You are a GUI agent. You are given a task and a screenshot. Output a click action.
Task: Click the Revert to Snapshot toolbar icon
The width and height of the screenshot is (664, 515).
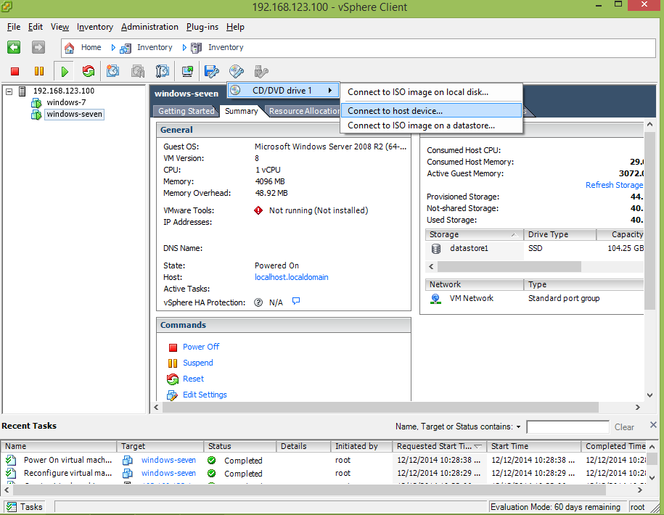(138, 71)
